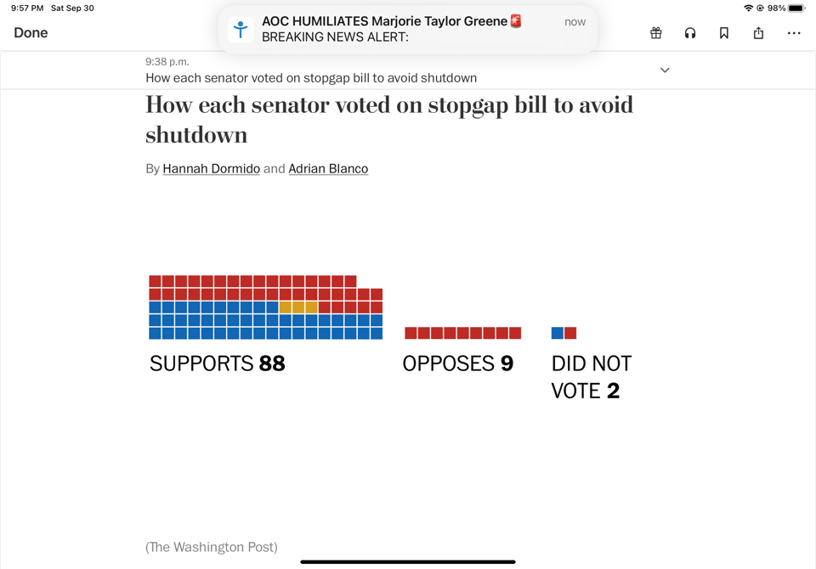This screenshot has height=569, width=816.
Task: Tap the red squares row above Opposes
Action: tap(462, 333)
